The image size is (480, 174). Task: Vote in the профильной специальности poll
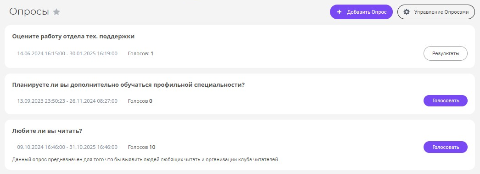tap(446, 100)
